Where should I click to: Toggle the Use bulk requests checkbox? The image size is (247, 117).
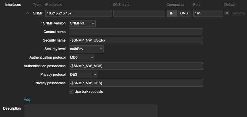[x=71, y=91]
